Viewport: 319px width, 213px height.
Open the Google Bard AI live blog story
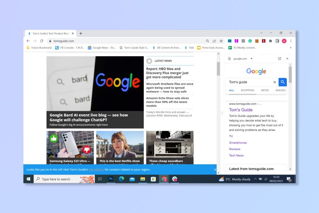95,92
